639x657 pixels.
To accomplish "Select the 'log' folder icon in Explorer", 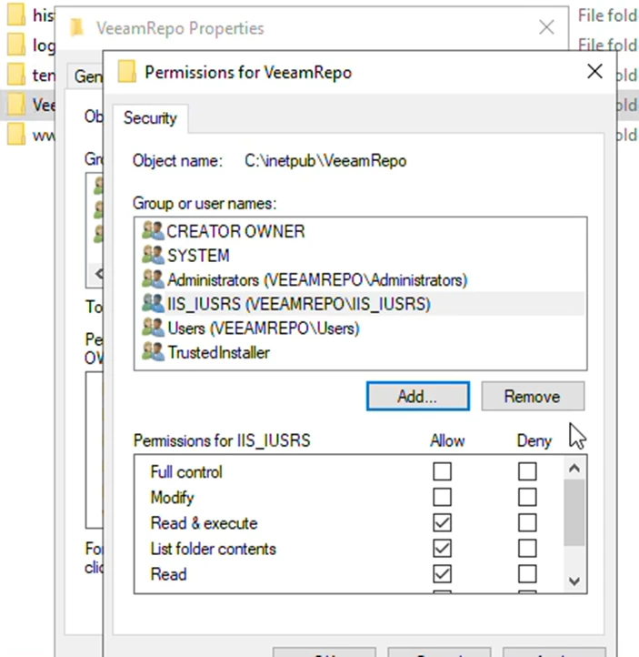I will tap(16, 45).
